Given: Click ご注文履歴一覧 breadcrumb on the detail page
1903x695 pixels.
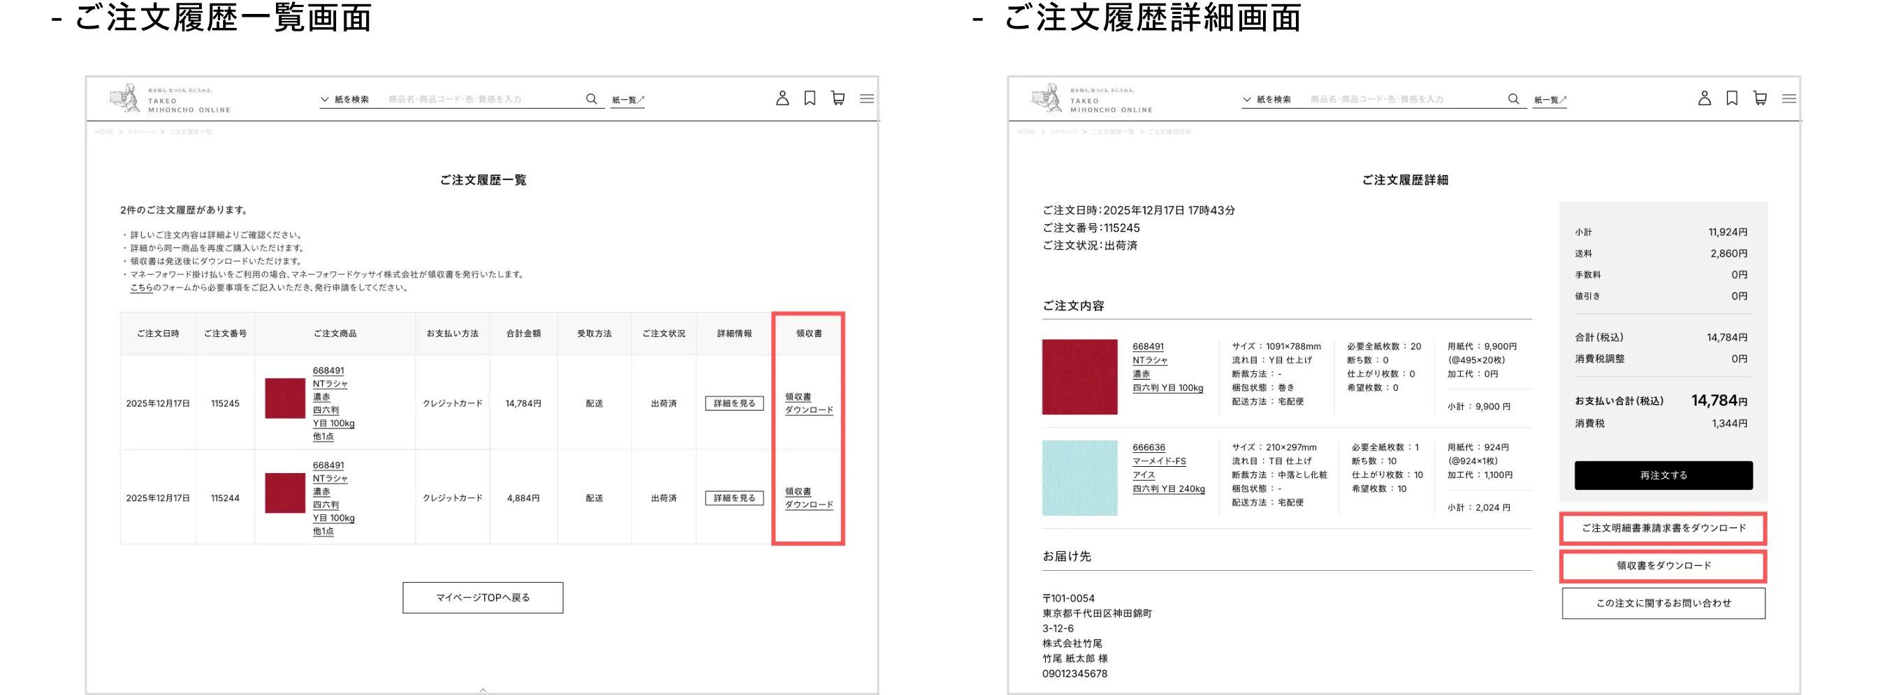Looking at the screenshot, I should click(1111, 132).
